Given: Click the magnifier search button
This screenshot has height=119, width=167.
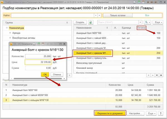Looking at the screenshot, I should [148, 22].
